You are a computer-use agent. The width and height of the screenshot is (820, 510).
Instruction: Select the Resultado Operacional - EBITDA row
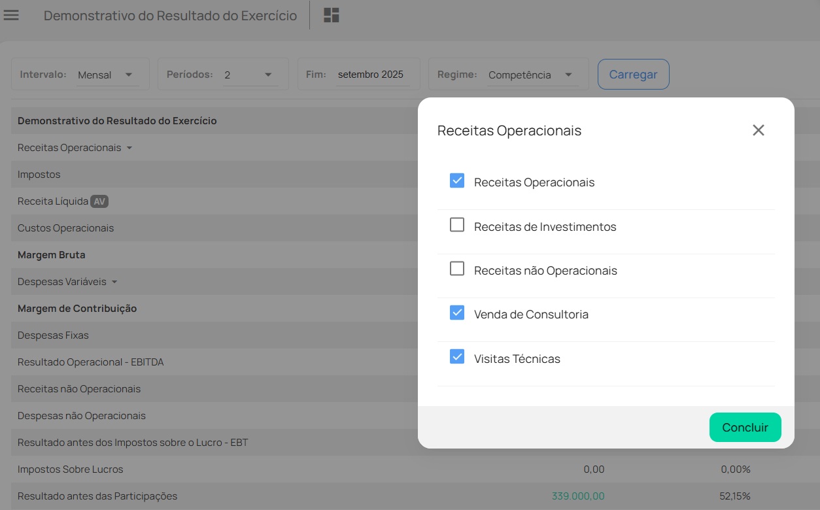click(90, 362)
